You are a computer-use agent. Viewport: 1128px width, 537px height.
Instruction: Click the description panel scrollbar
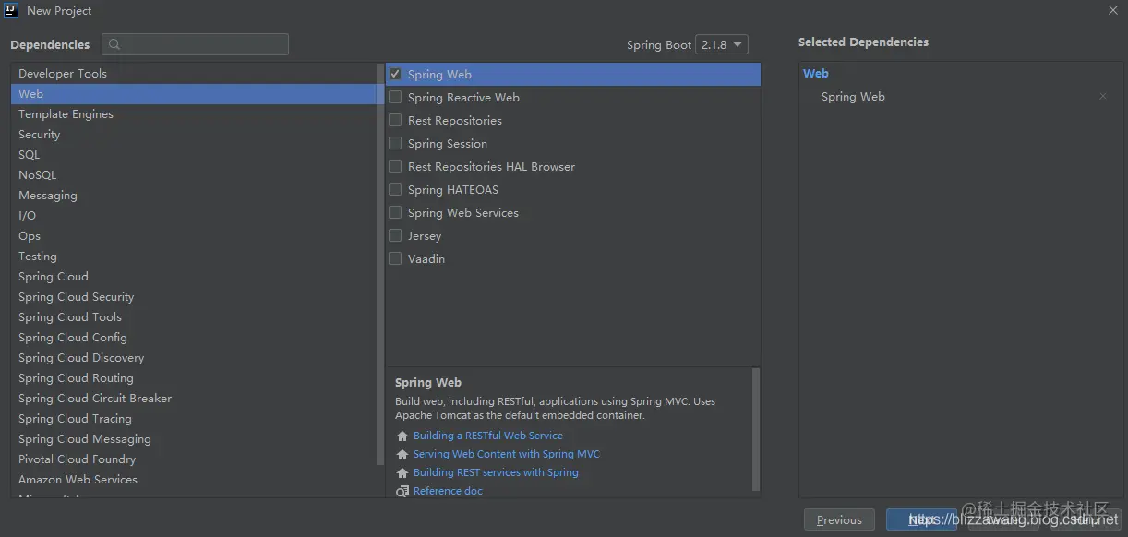point(756,429)
